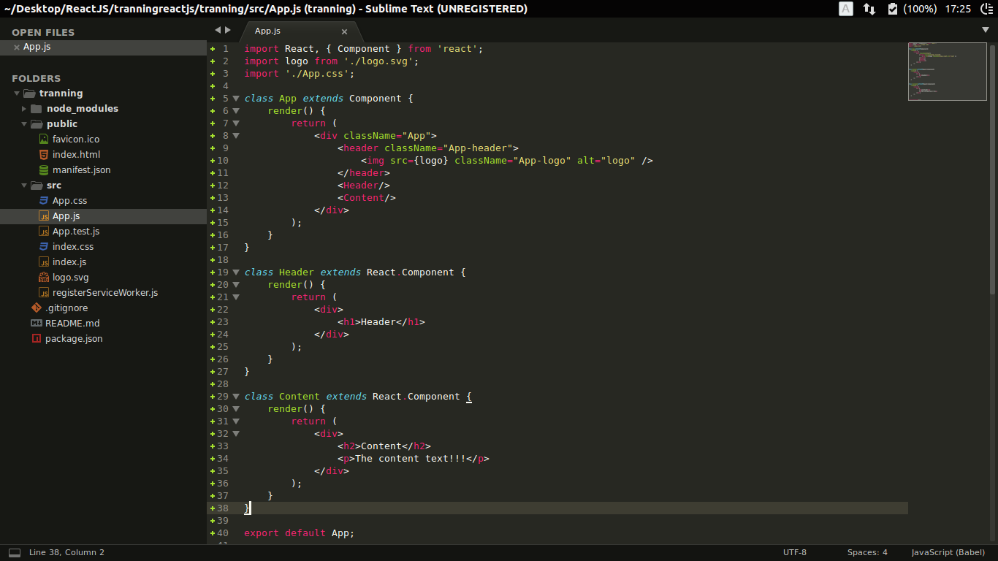Viewport: 998px width, 561px height.
Task: Click the SVG icon beside logo.svg
Action: (x=44, y=277)
